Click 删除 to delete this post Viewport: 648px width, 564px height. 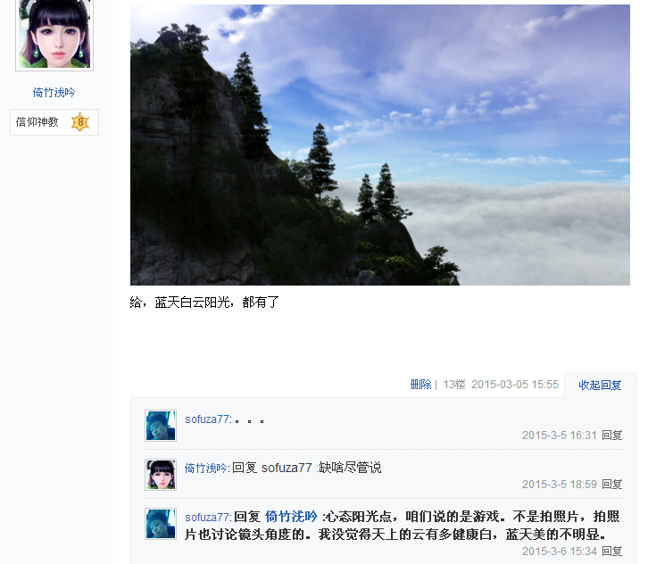420,385
